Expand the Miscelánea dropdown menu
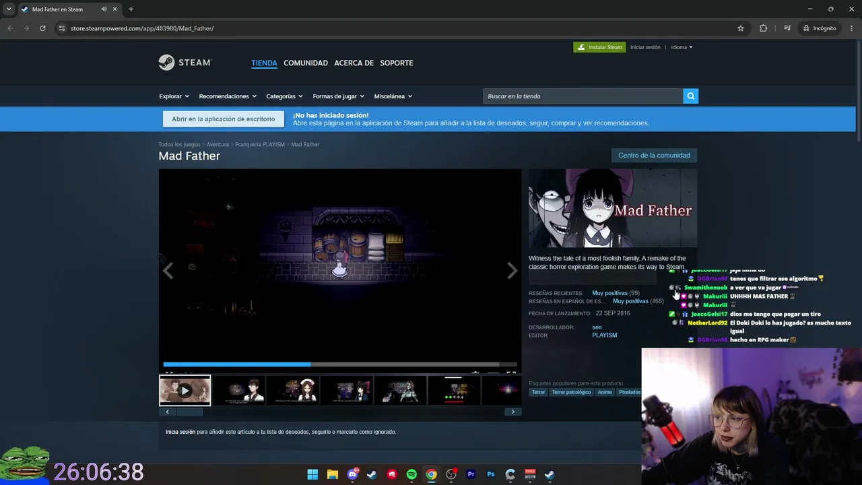Screen dimensions: 862x485 [x=393, y=96]
